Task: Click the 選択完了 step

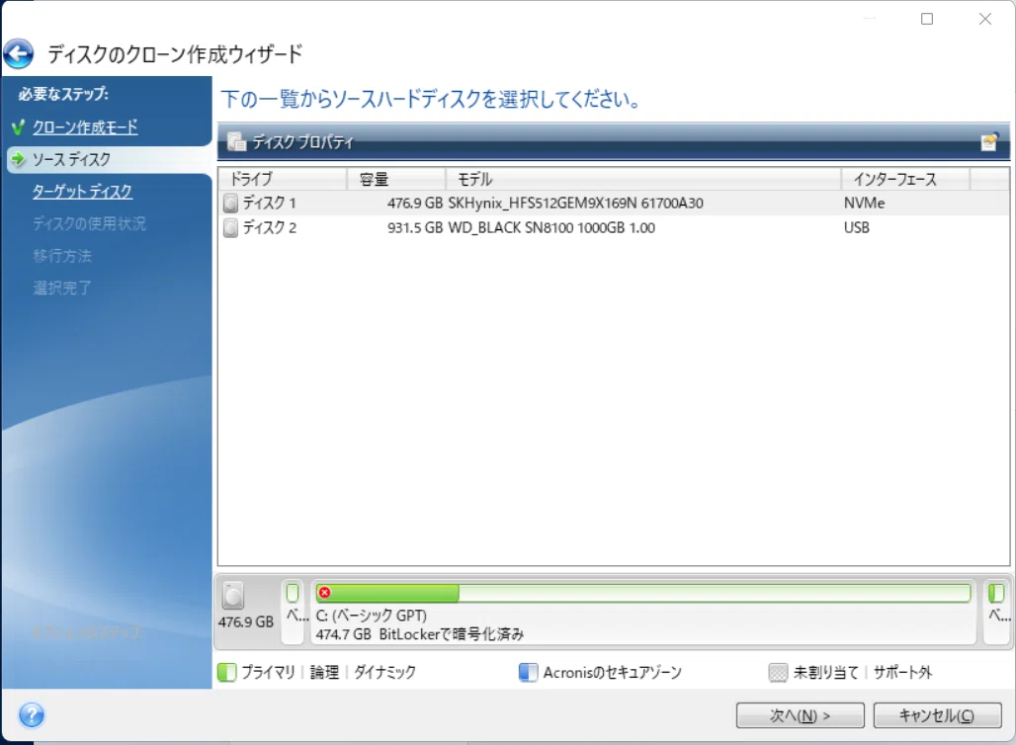Action: coord(62,287)
